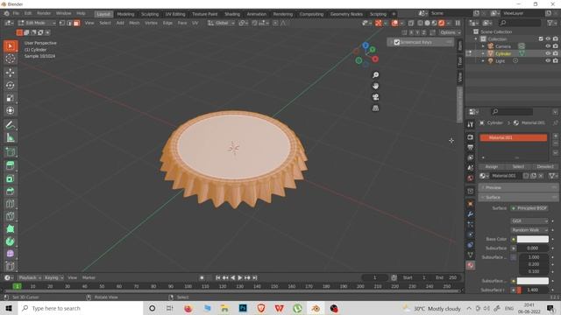Switch viewport to Rendered shading
This screenshot has width=561, height=315.
(442, 23)
